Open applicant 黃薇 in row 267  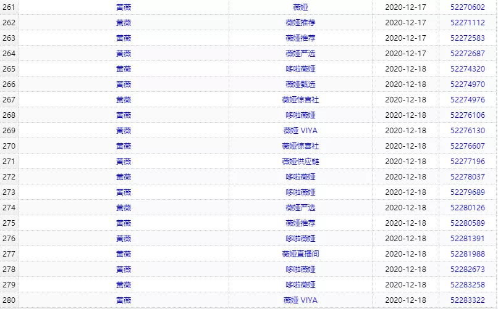124,99
